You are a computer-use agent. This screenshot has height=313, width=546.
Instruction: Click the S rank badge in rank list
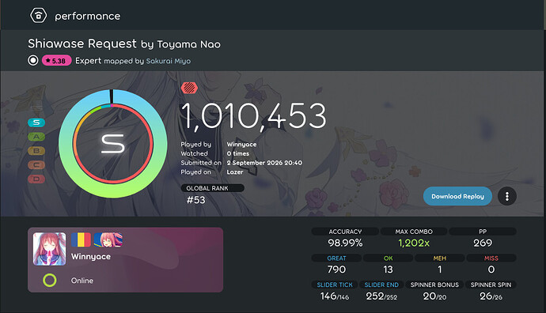point(36,123)
